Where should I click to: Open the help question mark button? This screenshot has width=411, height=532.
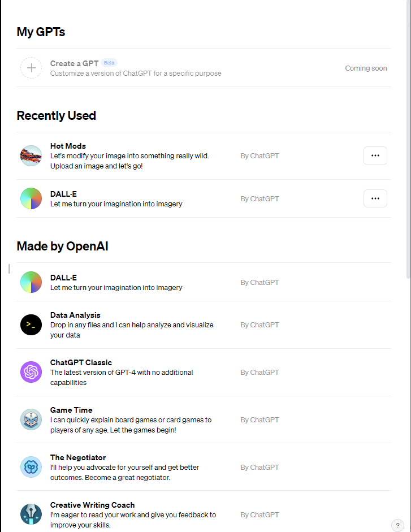click(x=398, y=525)
